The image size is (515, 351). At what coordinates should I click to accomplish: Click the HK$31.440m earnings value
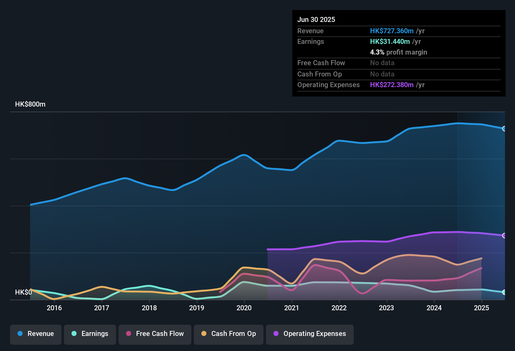[x=390, y=42]
